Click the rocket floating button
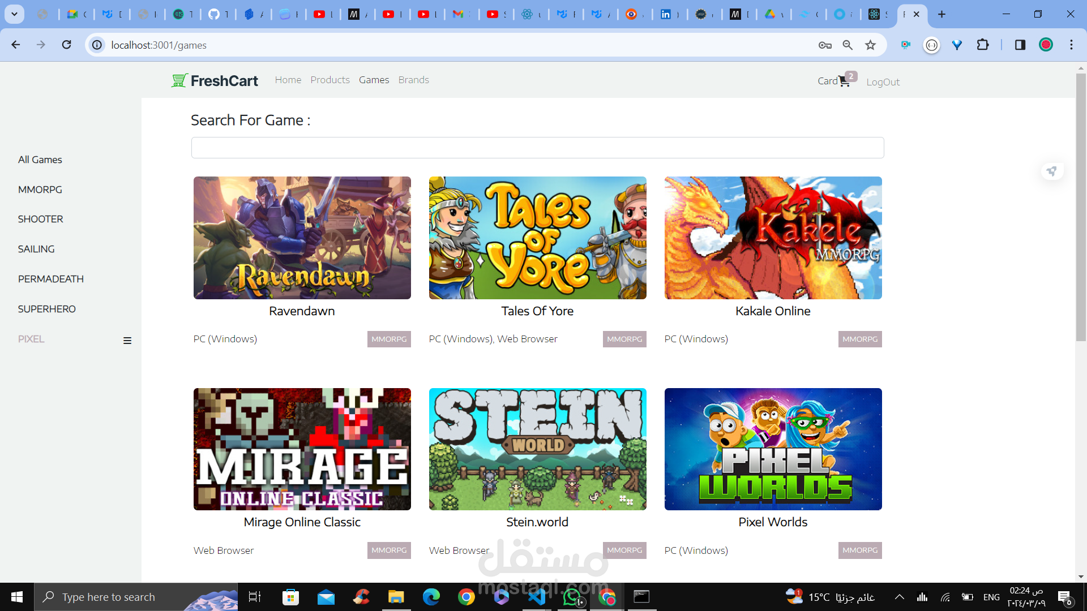 pyautogui.click(x=1052, y=171)
